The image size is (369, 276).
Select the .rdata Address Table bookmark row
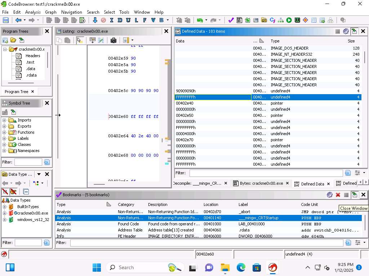[180, 230]
